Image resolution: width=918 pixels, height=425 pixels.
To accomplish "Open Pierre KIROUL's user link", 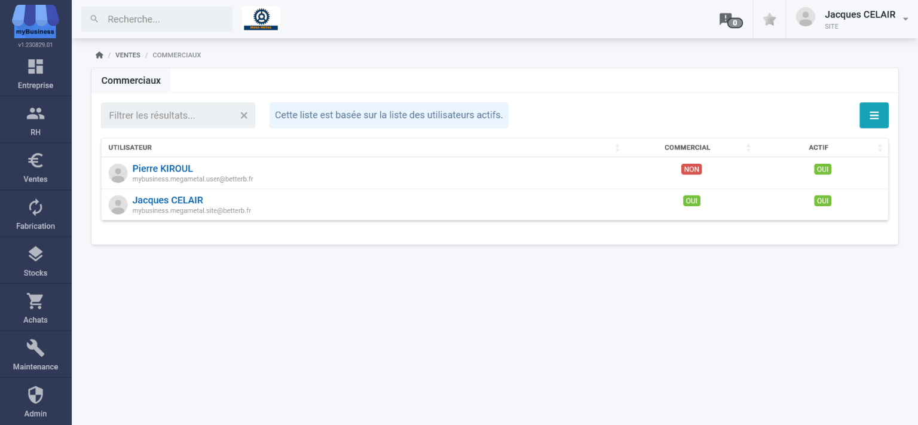I will [163, 169].
